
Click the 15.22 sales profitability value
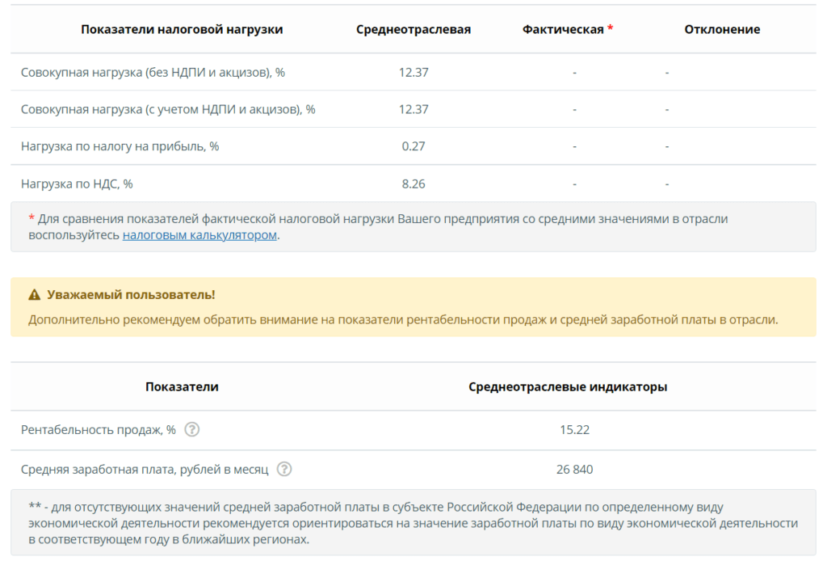574,429
